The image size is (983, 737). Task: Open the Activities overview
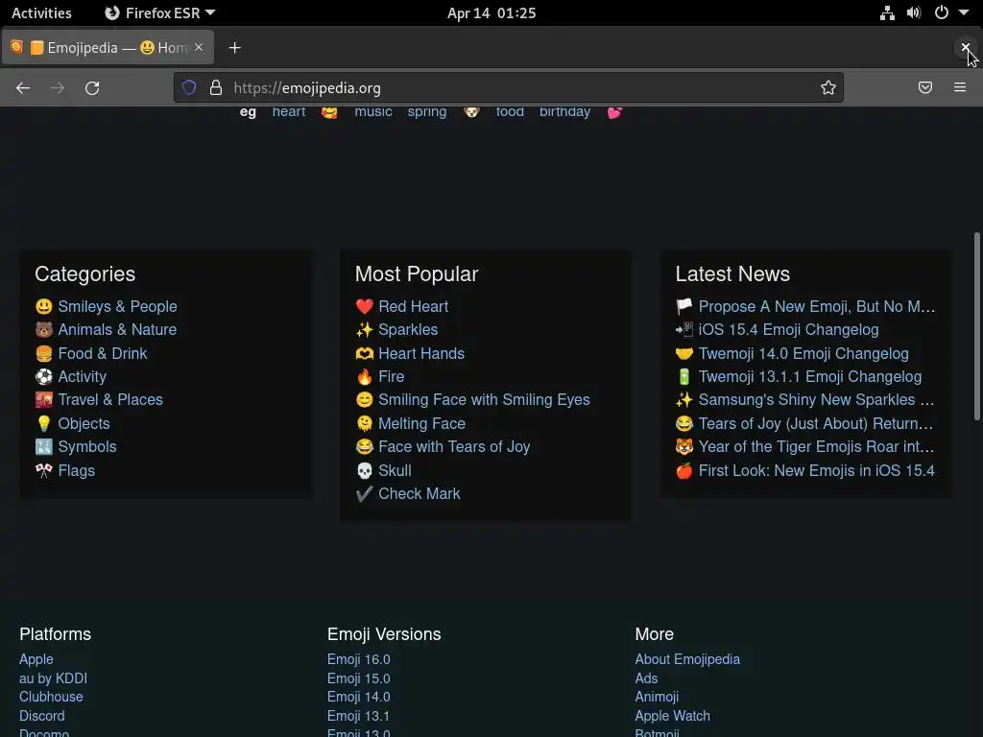tap(41, 12)
